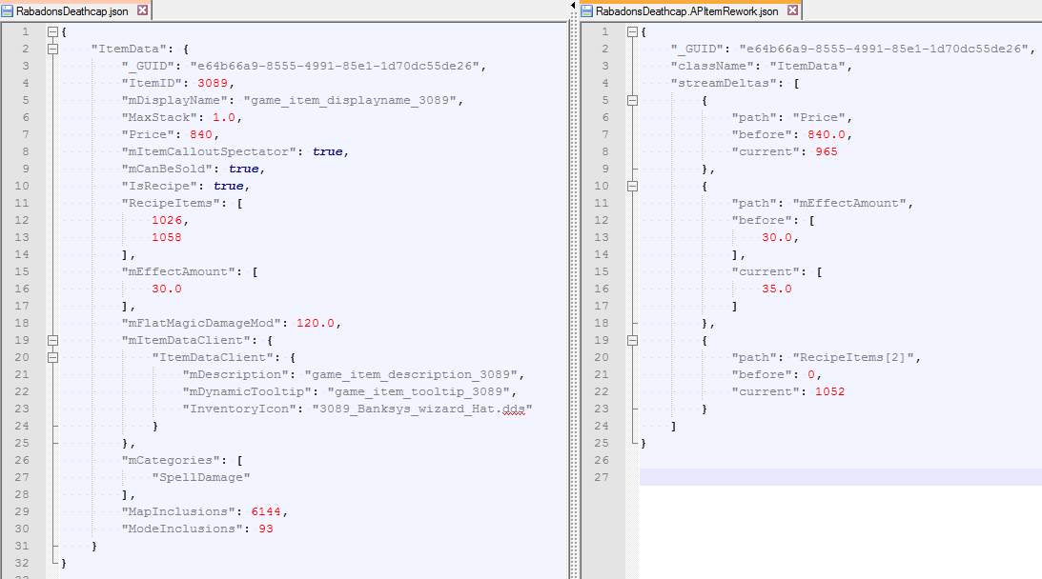The image size is (1042, 579).
Task: Fold the left pane "mEffectAmount" array
Action: pyautogui.click(x=51, y=271)
